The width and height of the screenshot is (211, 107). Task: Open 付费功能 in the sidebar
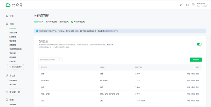tap(13, 61)
